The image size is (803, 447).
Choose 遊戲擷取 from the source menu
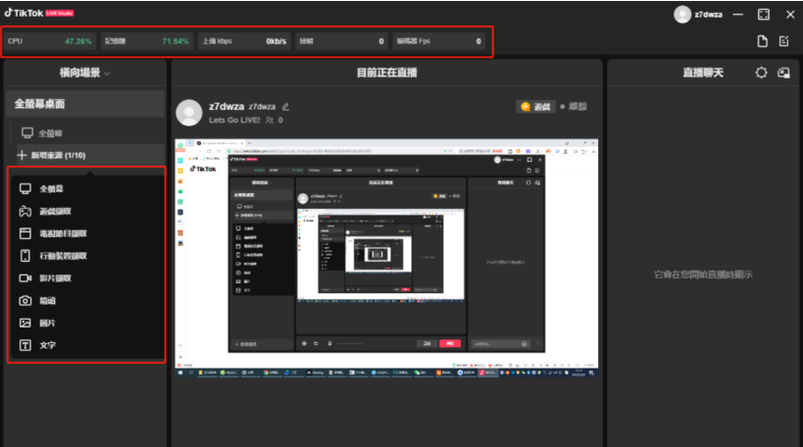click(86, 211)
